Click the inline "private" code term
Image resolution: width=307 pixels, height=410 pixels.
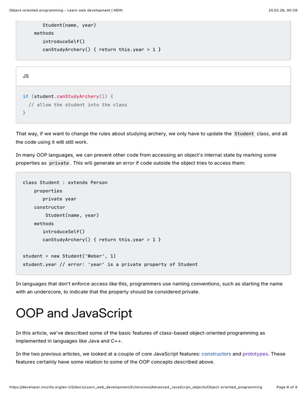point(59,163)
